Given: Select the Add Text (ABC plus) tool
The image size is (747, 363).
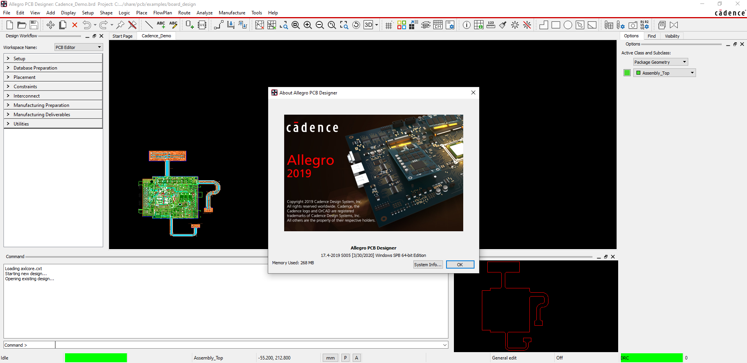Looking at the screenshot, I should [x=161, y=25].
